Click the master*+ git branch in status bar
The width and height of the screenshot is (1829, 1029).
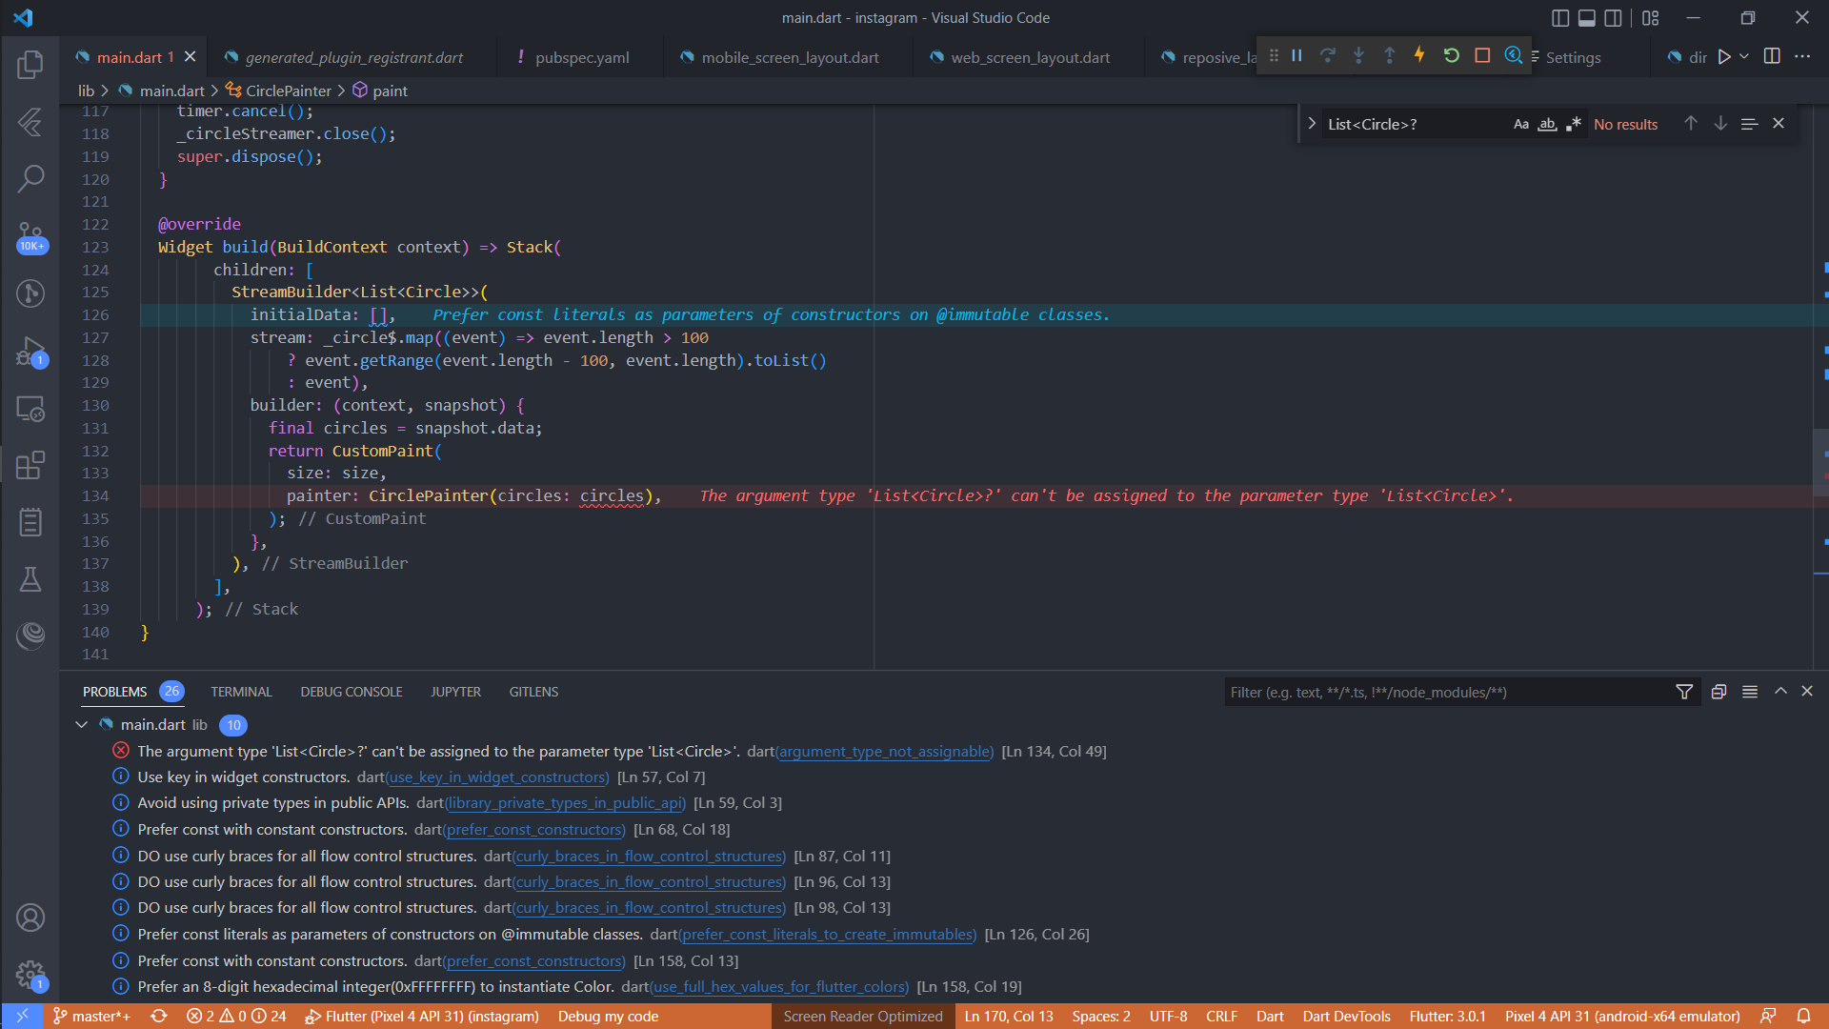click(x=91, y=1017)
